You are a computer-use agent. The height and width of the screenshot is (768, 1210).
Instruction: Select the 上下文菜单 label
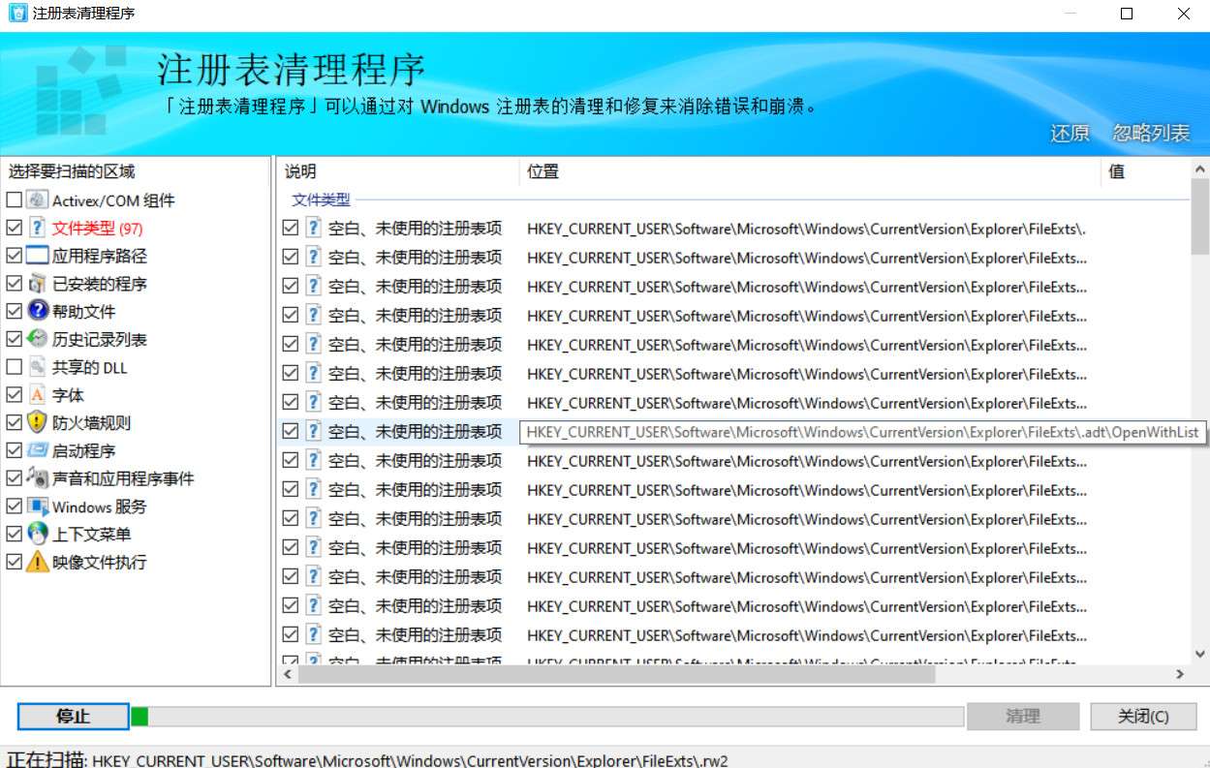click(92, 535)
